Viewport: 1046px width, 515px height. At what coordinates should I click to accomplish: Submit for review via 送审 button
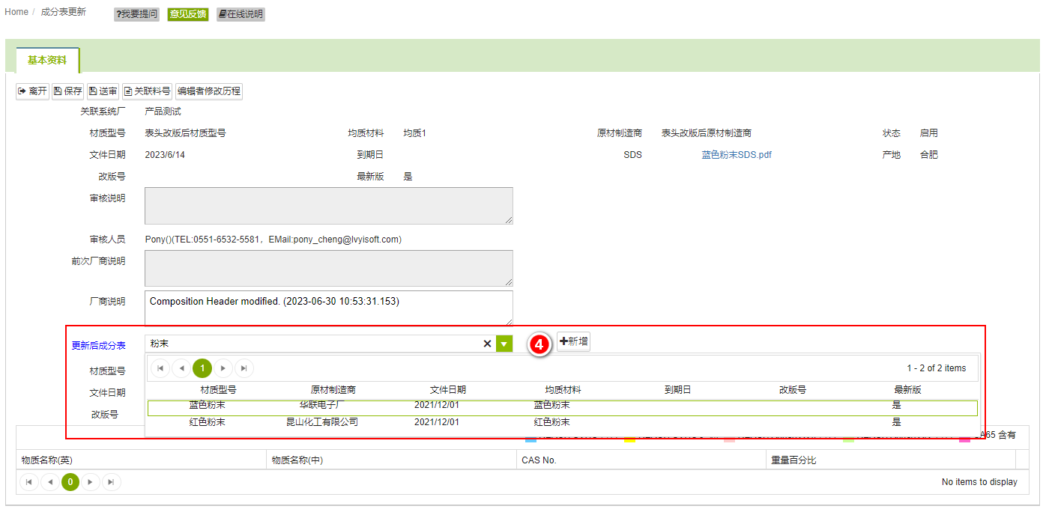[103, 91]
